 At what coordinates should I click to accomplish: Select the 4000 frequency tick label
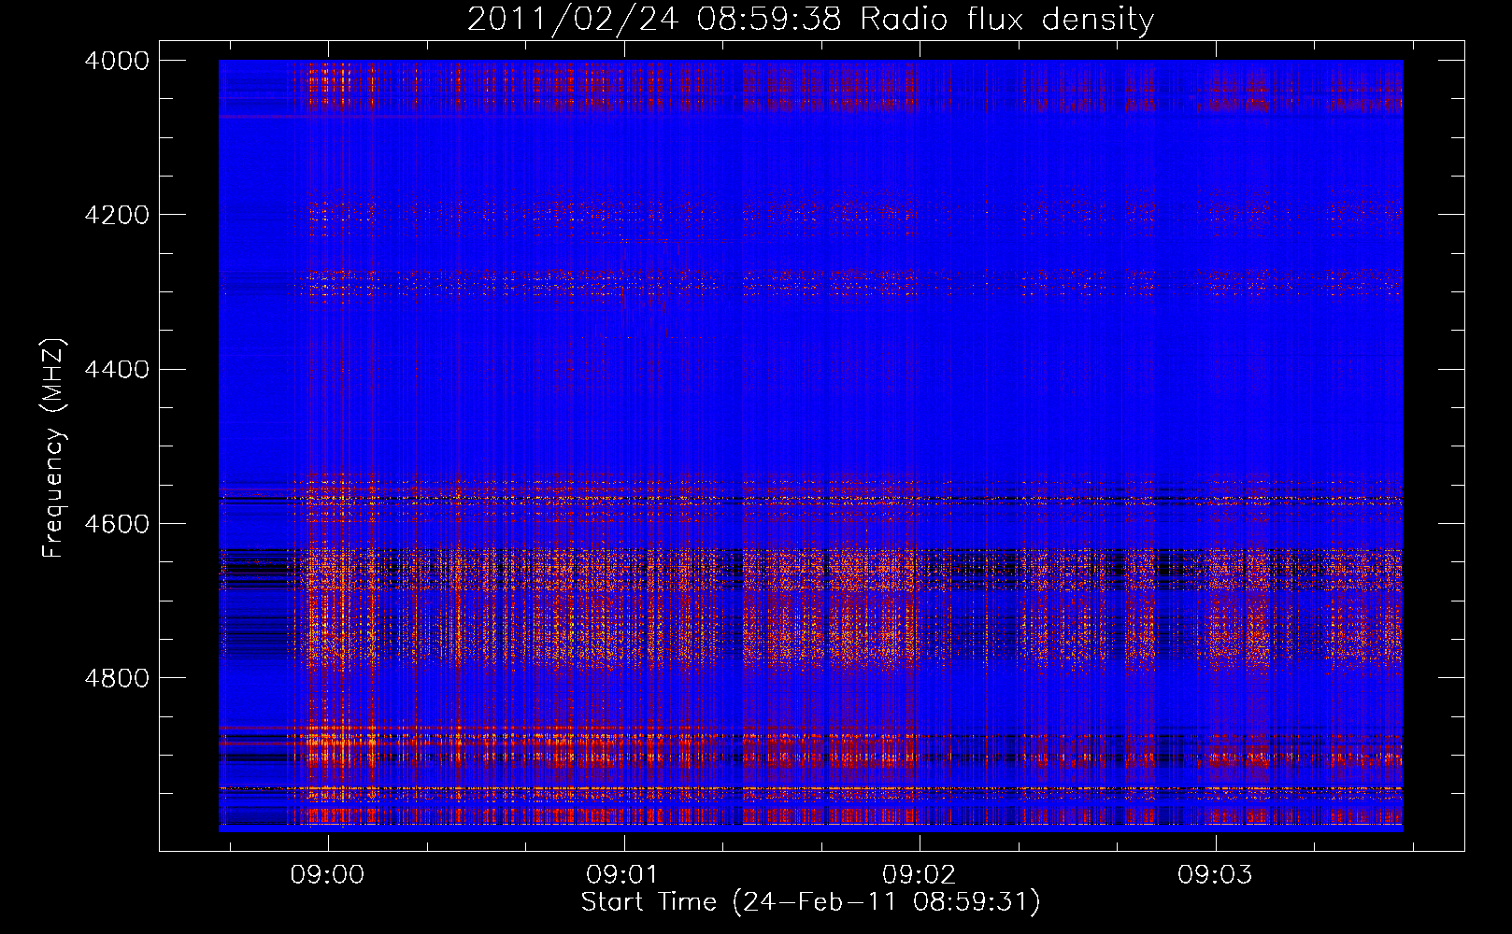117,61
